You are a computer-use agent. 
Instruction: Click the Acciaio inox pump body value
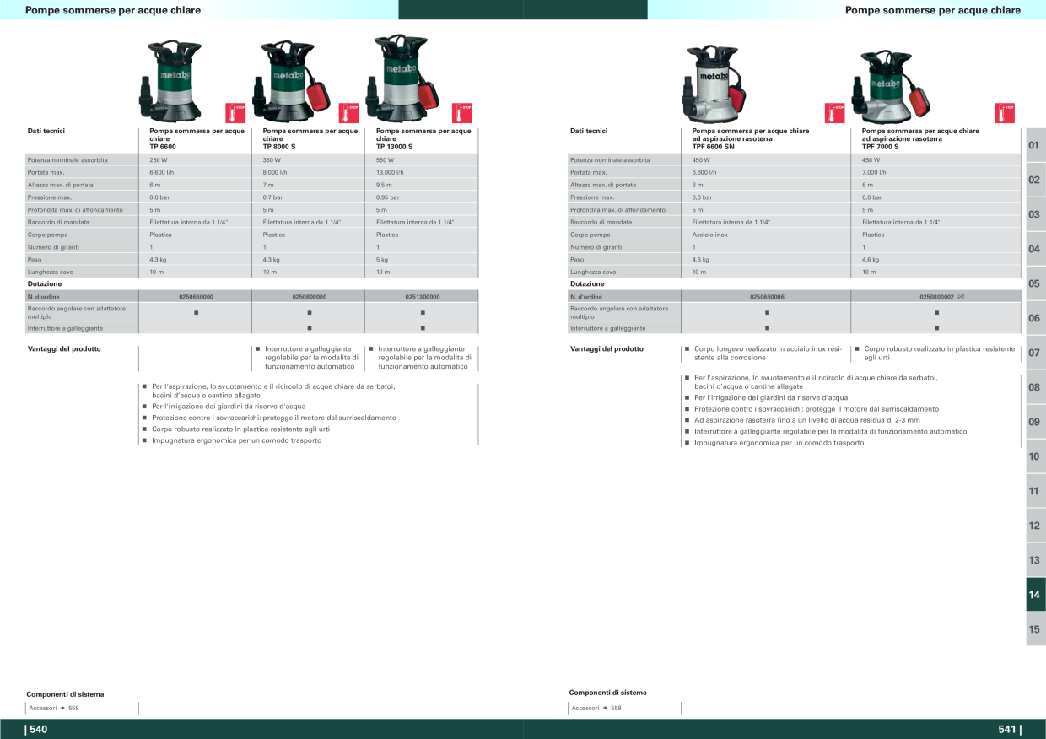(x=709, y=235)
